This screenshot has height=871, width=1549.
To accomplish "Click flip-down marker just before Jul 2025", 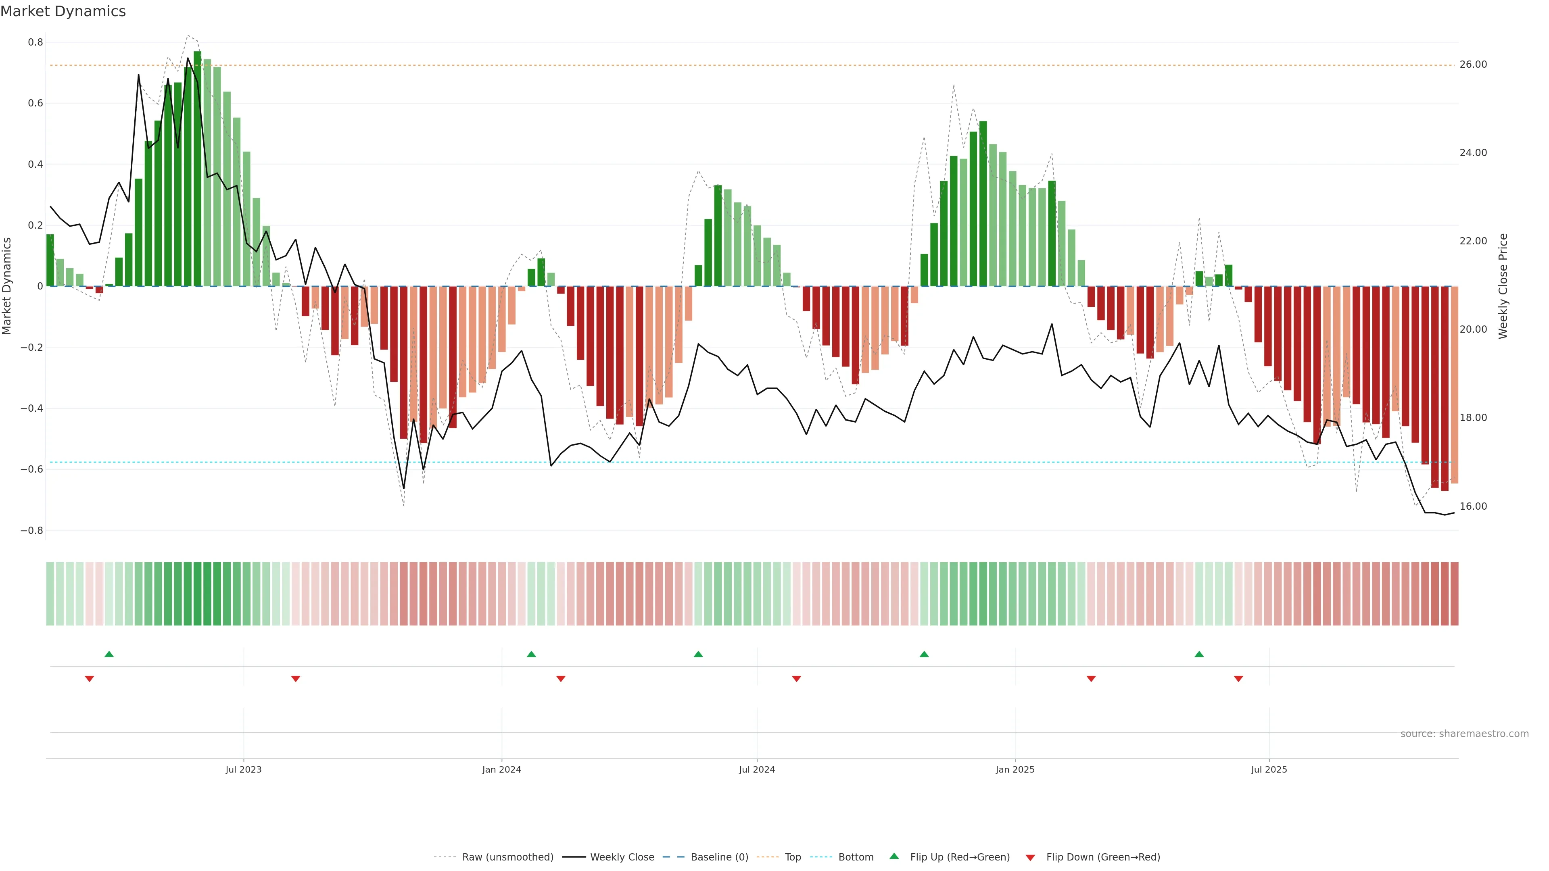I will (x=1238, y=679).
